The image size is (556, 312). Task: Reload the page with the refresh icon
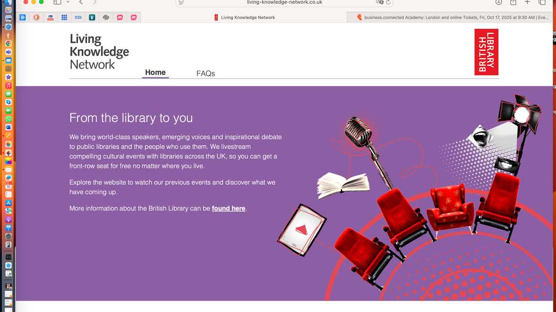(388, 2)
